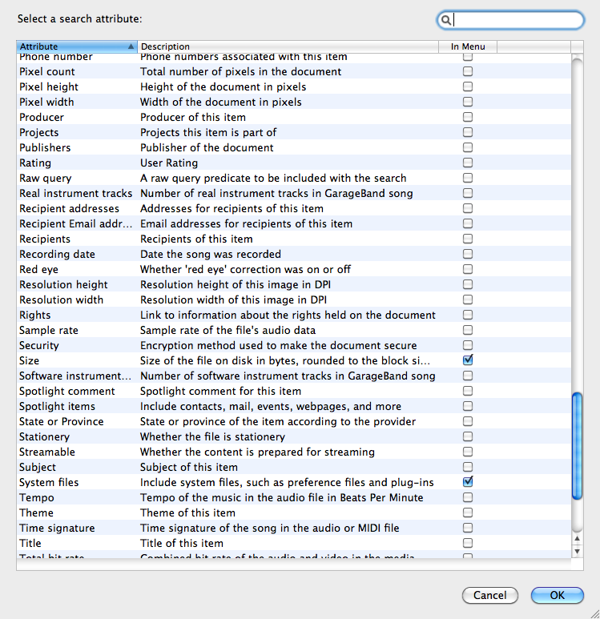
Task: Select the Real instrument tracks row
Action: click(x=294, y=193)
